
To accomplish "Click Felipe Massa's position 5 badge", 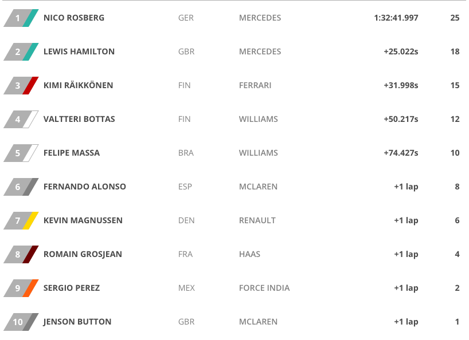I will (21, 153).
